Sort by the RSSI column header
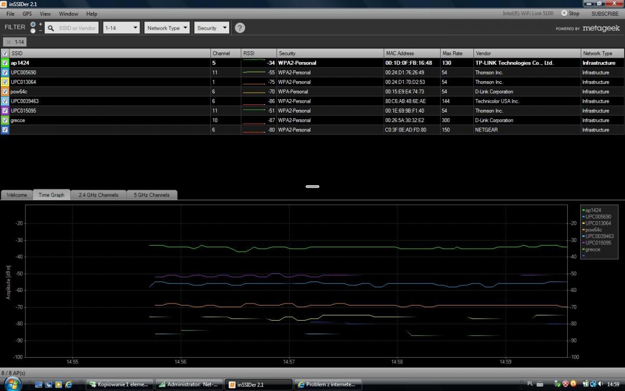This screenshot has width=625, height=391. click(x=258, y=53)
